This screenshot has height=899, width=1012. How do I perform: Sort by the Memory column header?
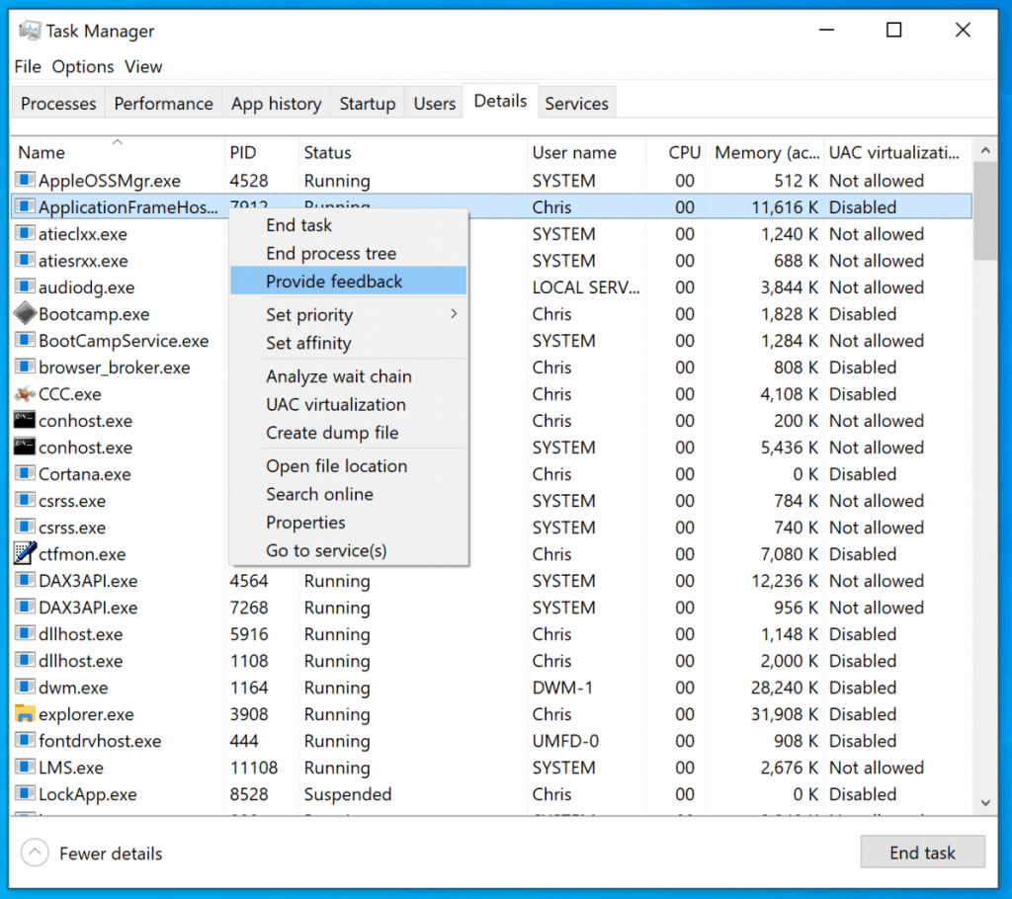pos(765,152)
